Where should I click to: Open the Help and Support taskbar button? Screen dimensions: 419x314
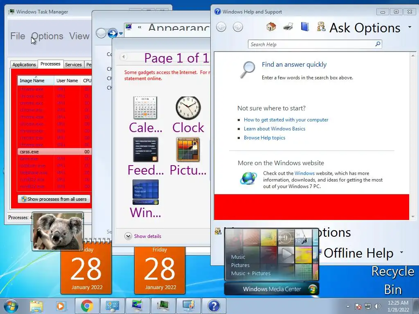[214, 306]
